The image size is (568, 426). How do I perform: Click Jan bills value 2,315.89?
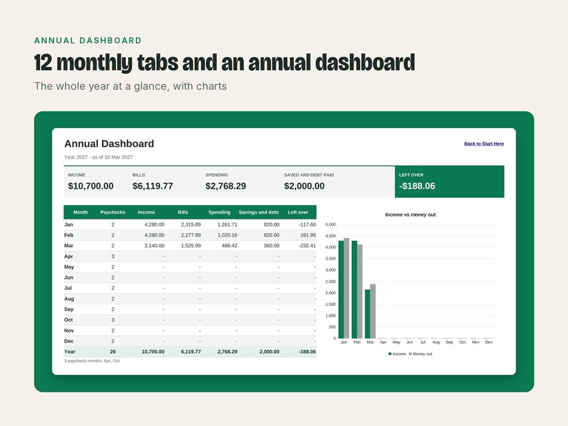pos(190,224)
